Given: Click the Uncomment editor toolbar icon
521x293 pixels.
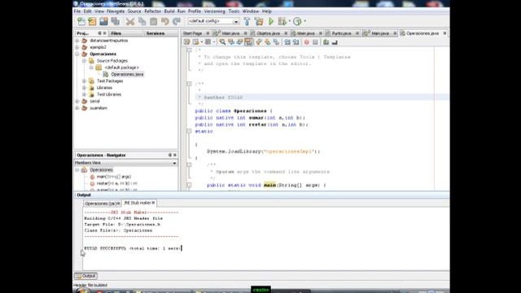Looking at the screenshot, I should (x=335, y=42).
